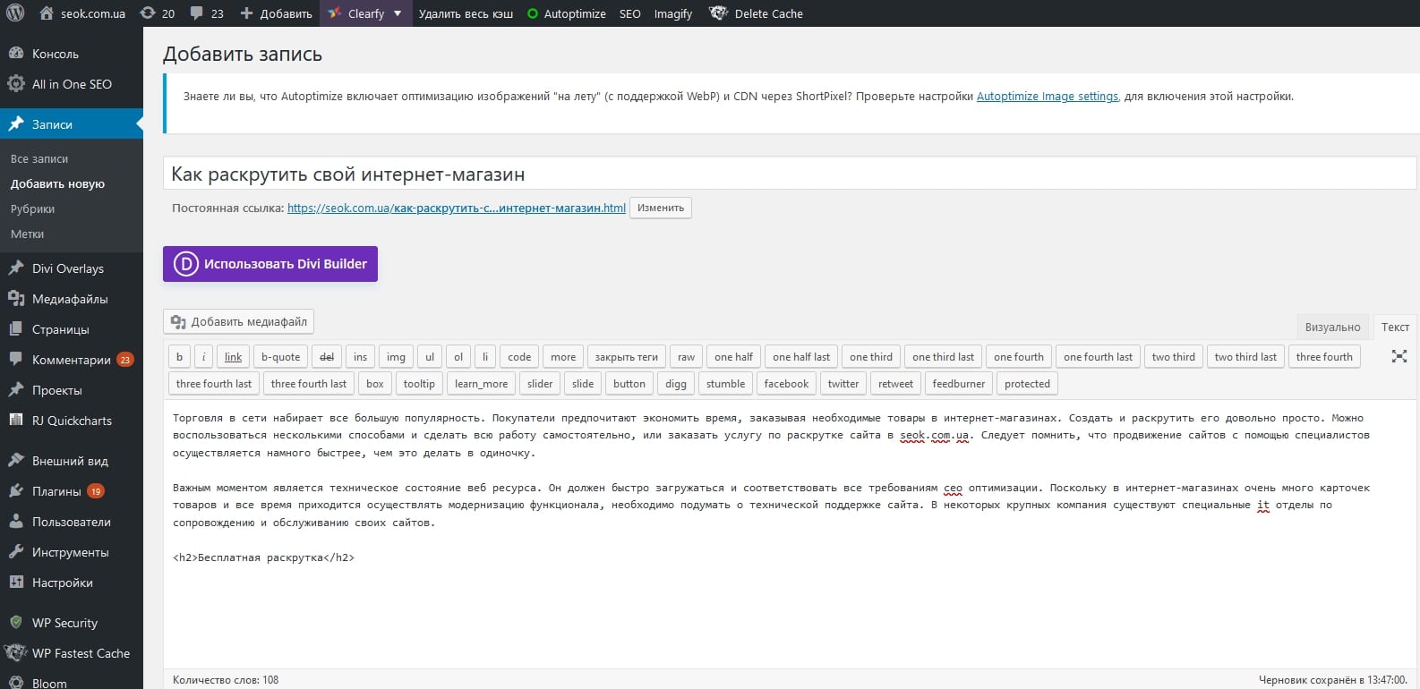Click the b-quote quicktag button

click(x=281, y=356)
